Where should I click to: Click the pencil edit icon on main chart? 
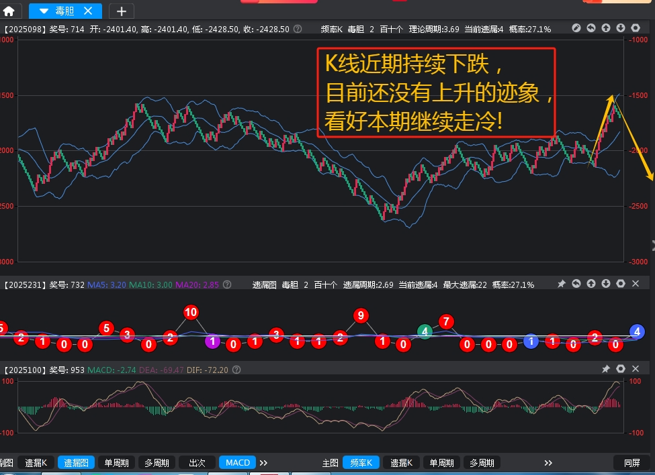point(576,28)
